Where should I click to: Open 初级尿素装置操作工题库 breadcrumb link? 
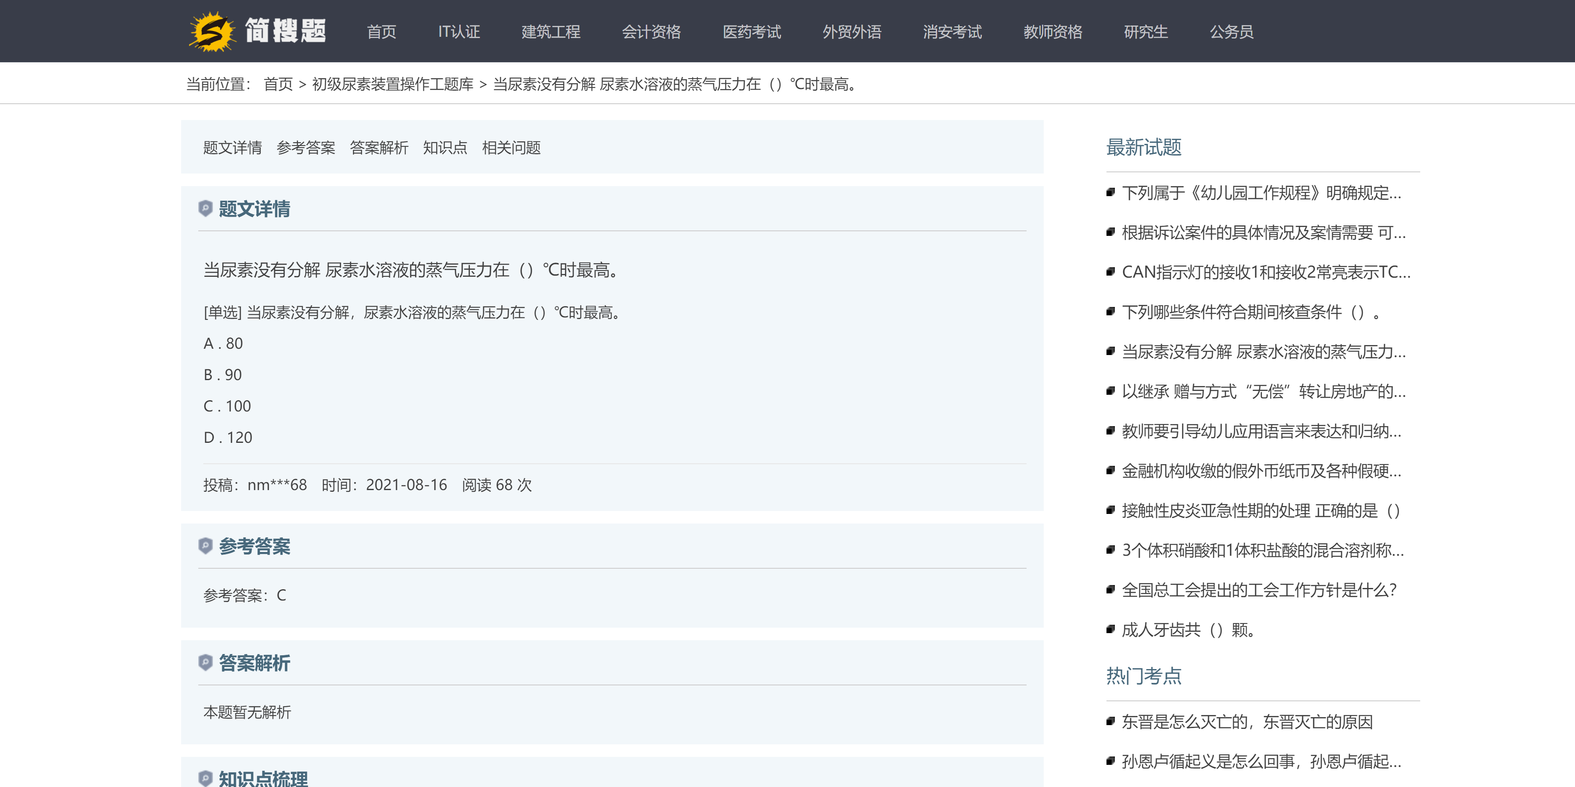(x=392, y=84)
